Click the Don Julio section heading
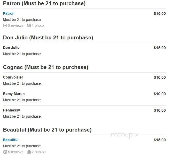This screenshot has width=171, height=156. 48,38
